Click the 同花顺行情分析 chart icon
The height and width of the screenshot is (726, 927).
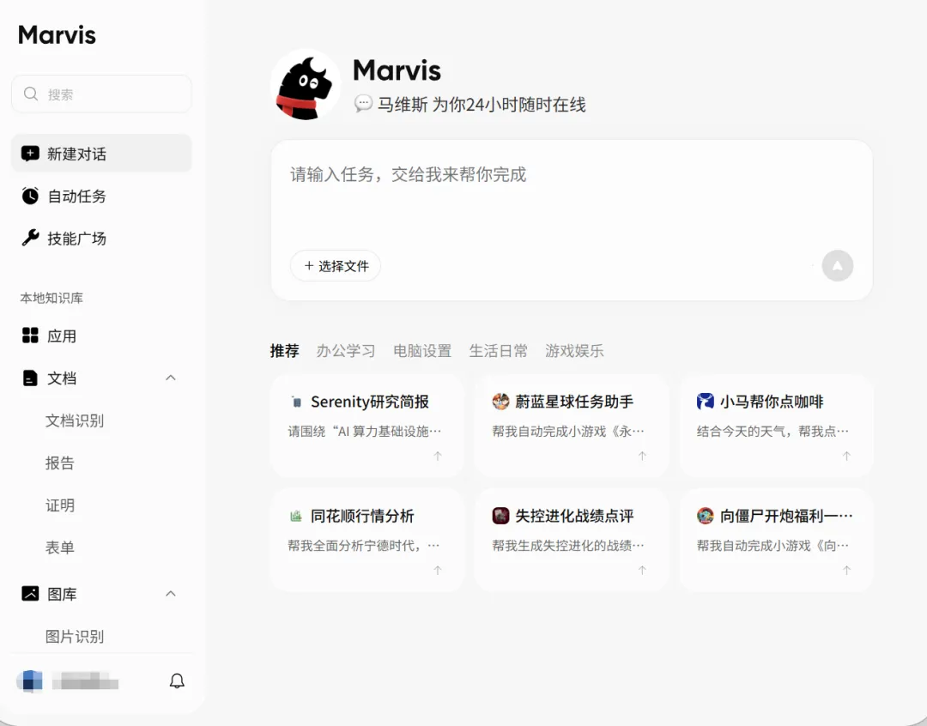point(296,516)
